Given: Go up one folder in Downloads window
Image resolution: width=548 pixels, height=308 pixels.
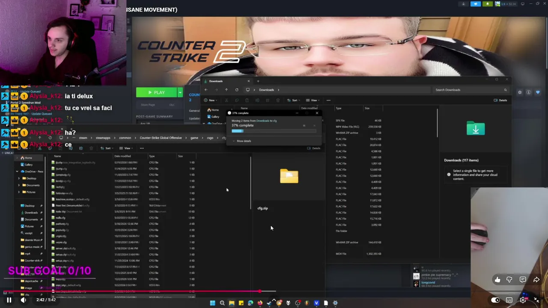Looking at the screenshot, I should [226, 90].
